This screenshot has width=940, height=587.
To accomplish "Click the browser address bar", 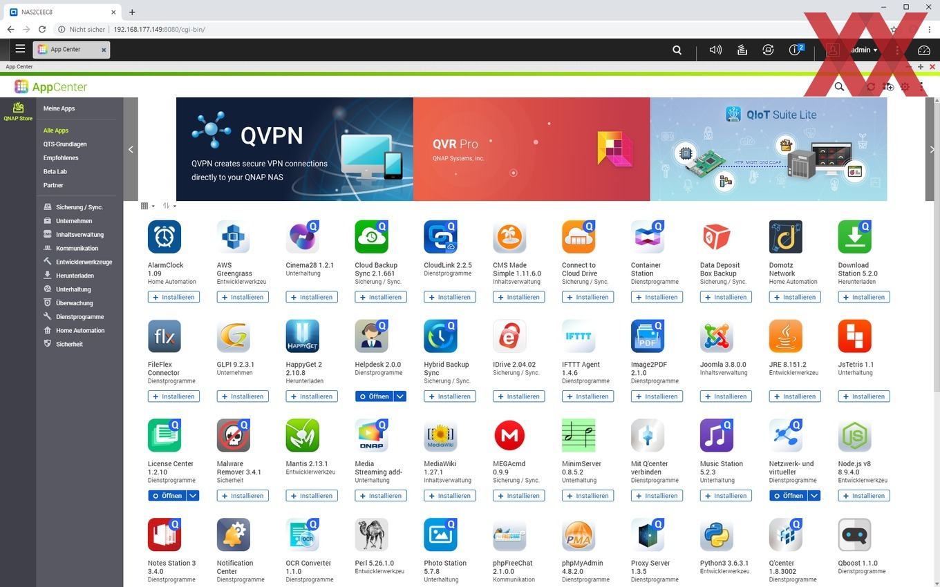I will (470, 30).
